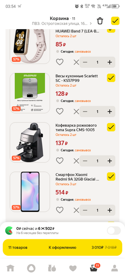Tap the К оформлению checkout button
The width and height of the screenshot is (125, 278).
pyautogui.click(x=62, y=247)
